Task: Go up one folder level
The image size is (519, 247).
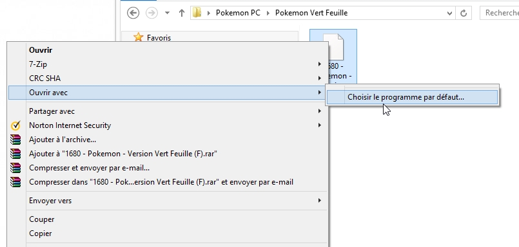Action: point(181,14)
